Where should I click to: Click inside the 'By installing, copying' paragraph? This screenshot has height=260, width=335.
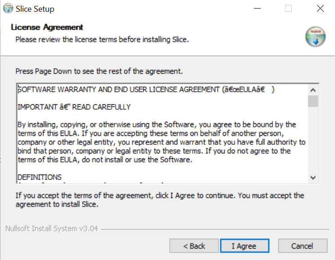click(158, 142)
